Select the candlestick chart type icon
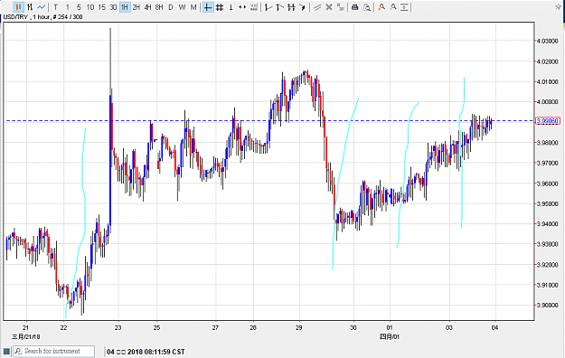The height and width of the screenshot is (358, 565). coord(18,7)
